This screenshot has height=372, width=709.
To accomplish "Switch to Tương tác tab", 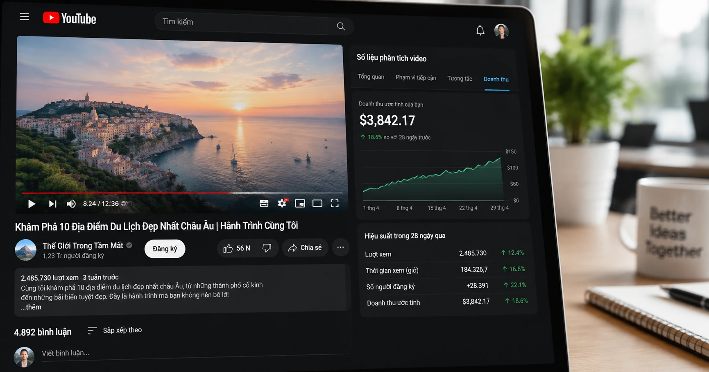I will point(460,79).
